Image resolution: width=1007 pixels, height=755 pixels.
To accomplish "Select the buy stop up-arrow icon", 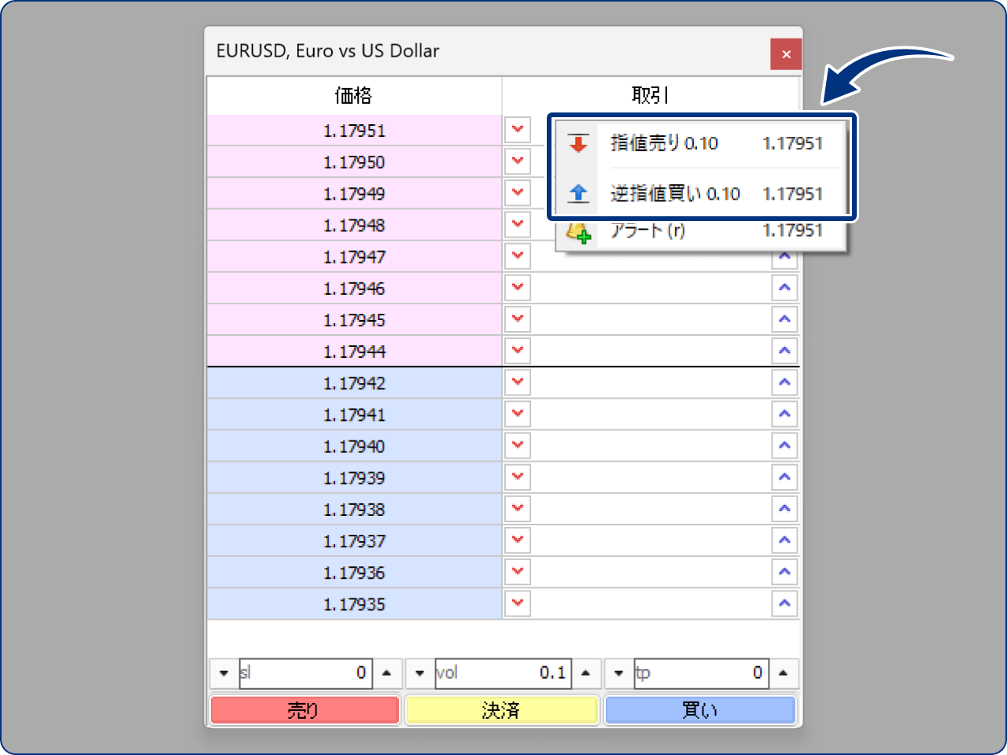I will (x=579, y=193).
